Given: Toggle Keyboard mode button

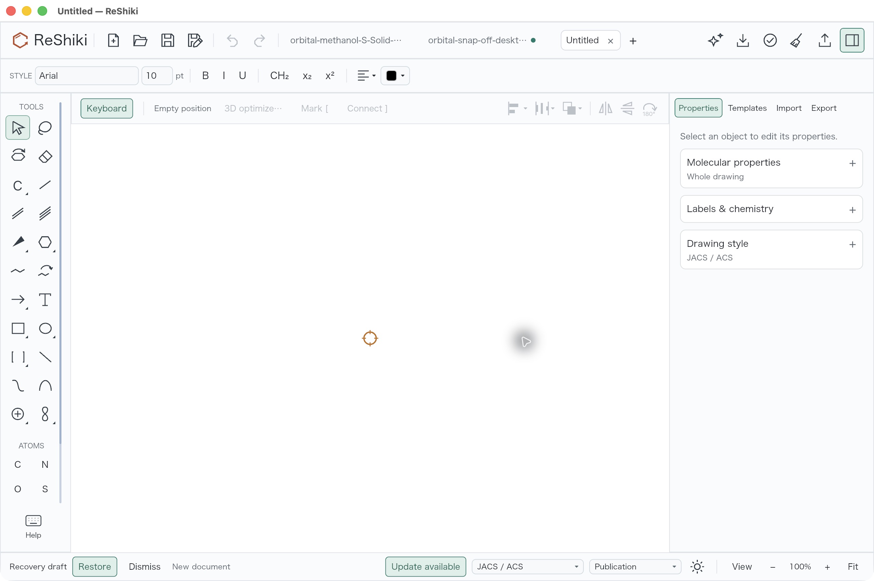Looking at the screenshot, I should click(x=107, y=108).
